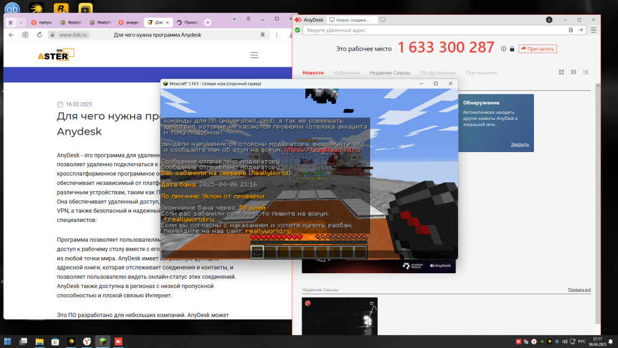Click the connect arrow in AnyDesk address bar
This screenshot has height=348, width=618.
tap(580, 30)
